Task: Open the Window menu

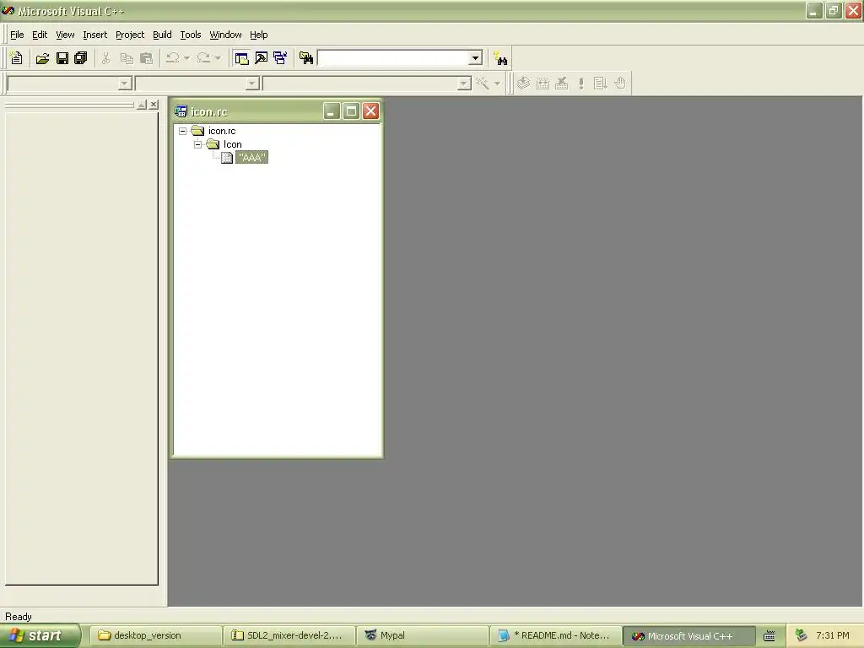Action: pos(225,35)
